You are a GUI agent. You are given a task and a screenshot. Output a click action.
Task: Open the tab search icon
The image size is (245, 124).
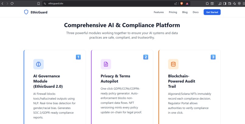coord(212,3)
